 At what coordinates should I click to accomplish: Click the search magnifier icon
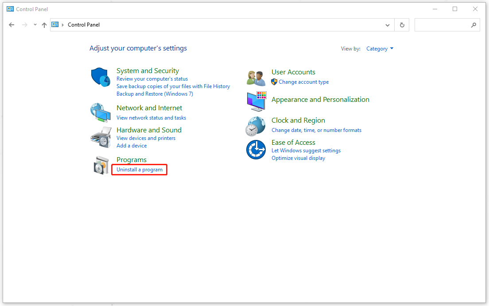[x=473, y=25]
